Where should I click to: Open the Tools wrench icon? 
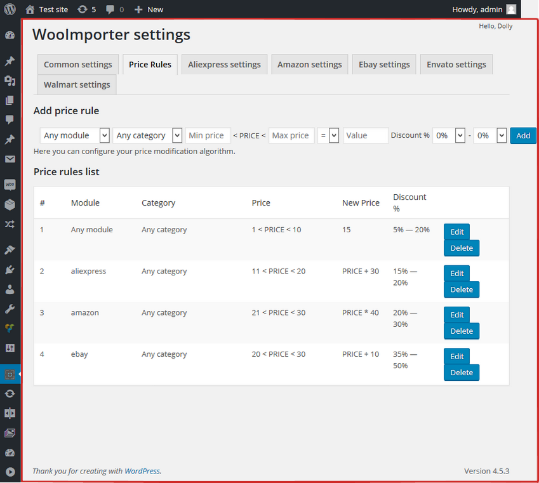click(x=10, y=309)
